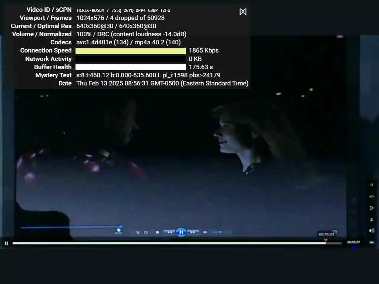
Task: Click the 'Codecs' label
Action: coord(61,42)
